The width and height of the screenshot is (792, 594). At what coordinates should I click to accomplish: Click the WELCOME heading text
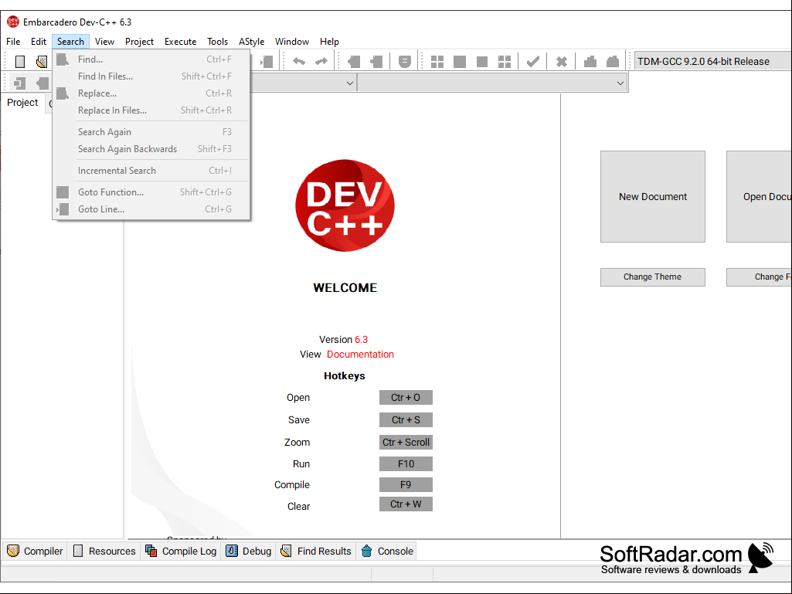tap(345, 288)
